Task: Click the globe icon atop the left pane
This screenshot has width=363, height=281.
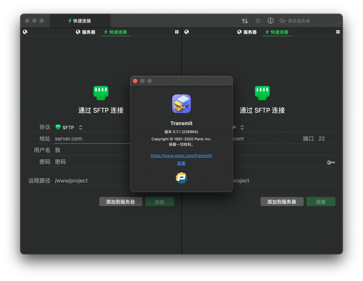Action: [x=25, y=32]
